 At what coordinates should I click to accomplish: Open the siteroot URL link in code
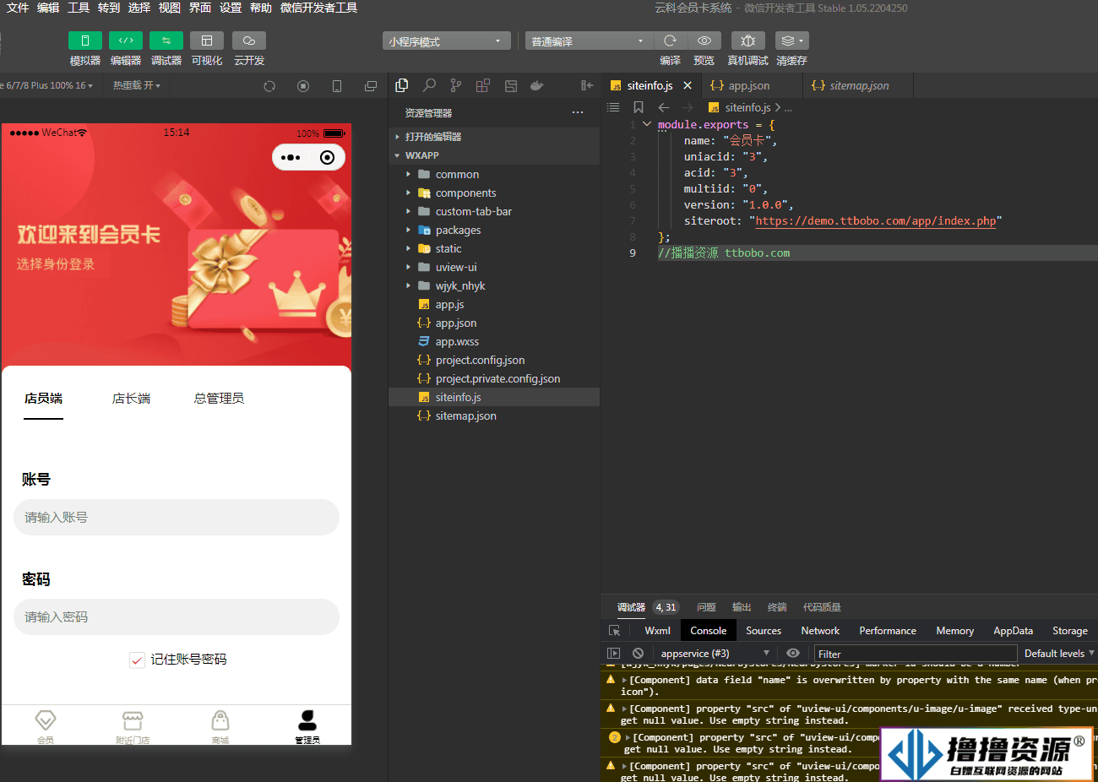(876, 220)
